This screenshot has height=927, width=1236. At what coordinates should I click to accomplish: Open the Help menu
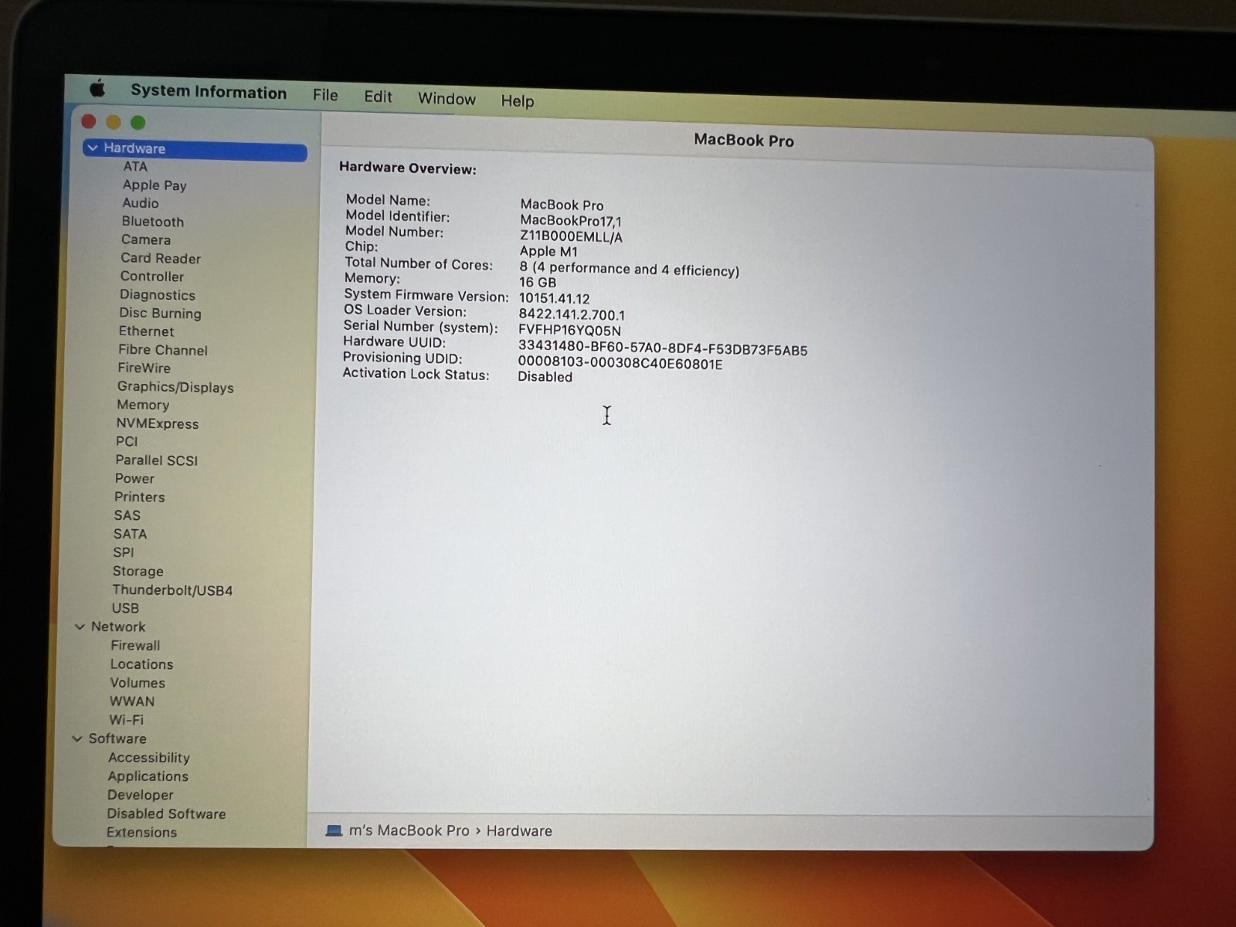point(517,101)
